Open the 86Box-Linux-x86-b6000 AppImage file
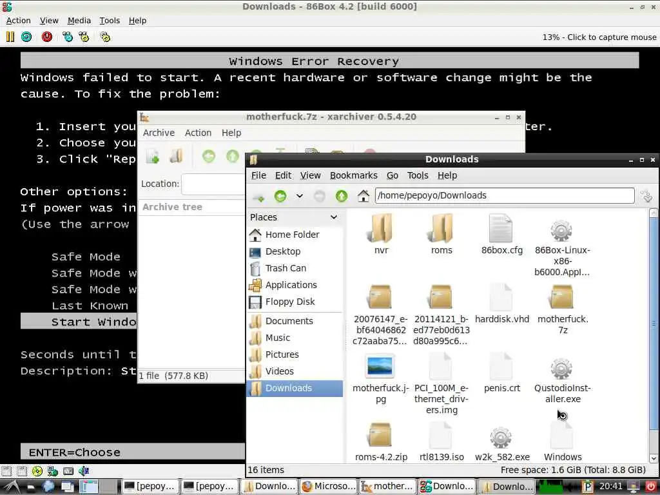660x495 pixels. point(562,245)
